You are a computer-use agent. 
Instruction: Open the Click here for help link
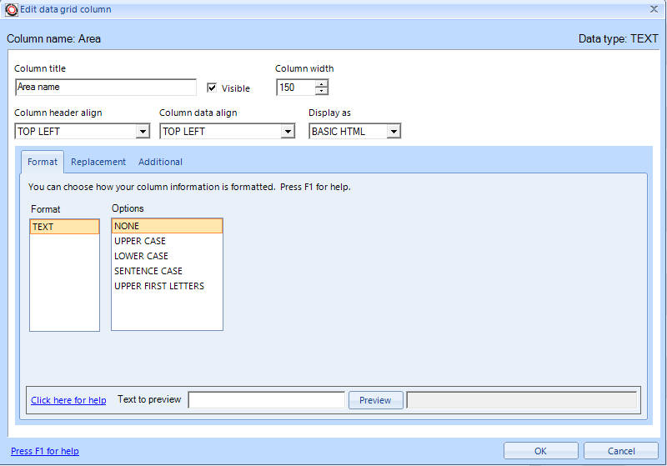coord(68,400)
